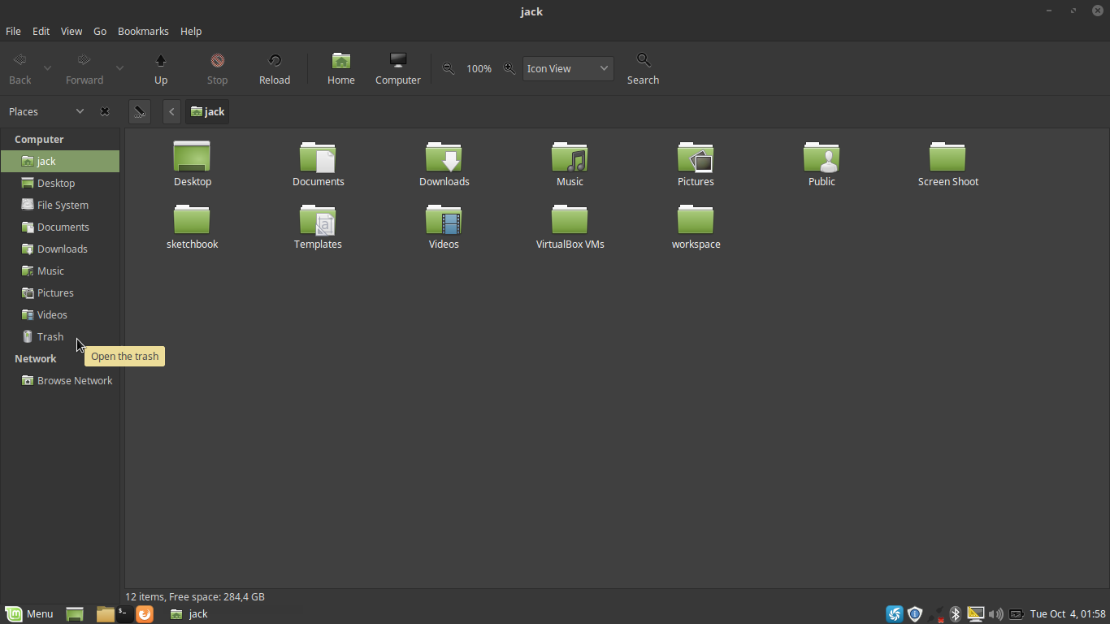
Task: Zoom in with the plus magnifier
Action: click(x=509, y=69)
